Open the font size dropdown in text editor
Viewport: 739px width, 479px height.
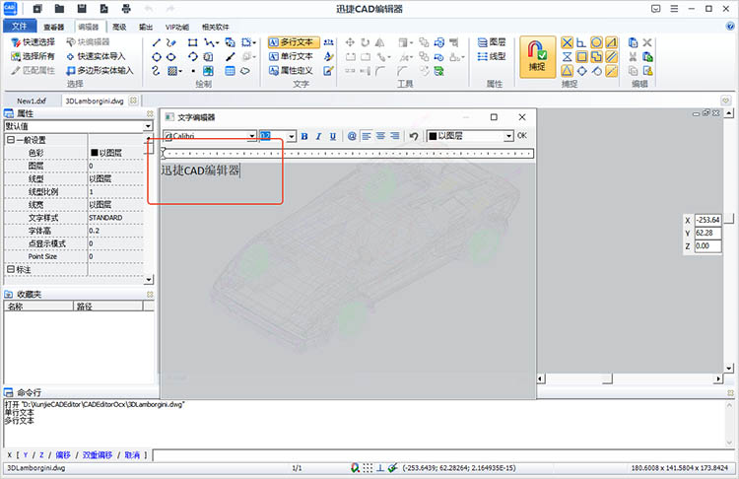click(x=292, y=136)
